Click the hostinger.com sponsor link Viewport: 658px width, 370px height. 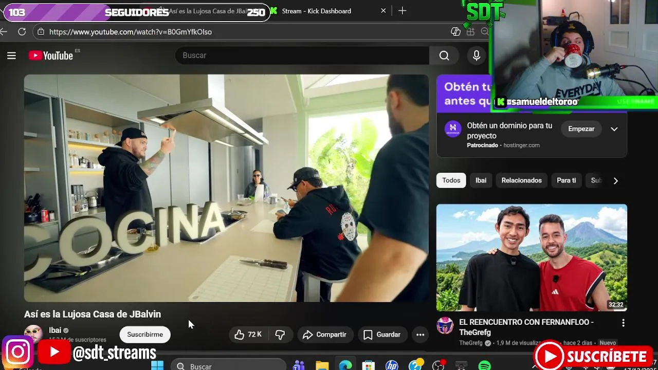tap(521, 145)
